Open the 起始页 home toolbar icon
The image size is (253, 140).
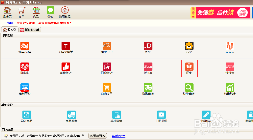pyautogui.click(x=7, y=12)
